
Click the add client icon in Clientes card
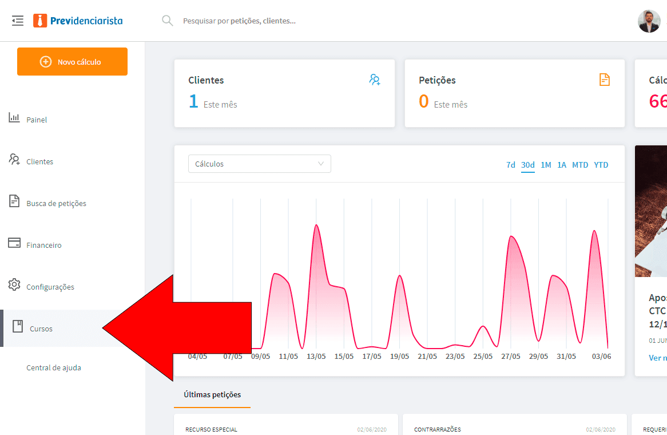[375, 80]
